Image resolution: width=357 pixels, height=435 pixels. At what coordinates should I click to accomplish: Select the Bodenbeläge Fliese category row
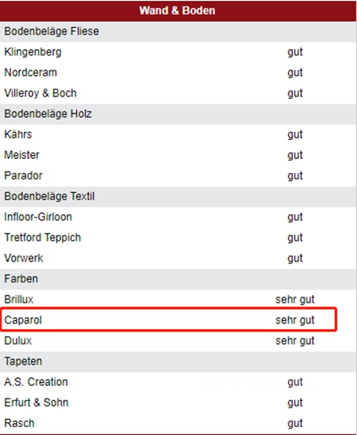178,32
